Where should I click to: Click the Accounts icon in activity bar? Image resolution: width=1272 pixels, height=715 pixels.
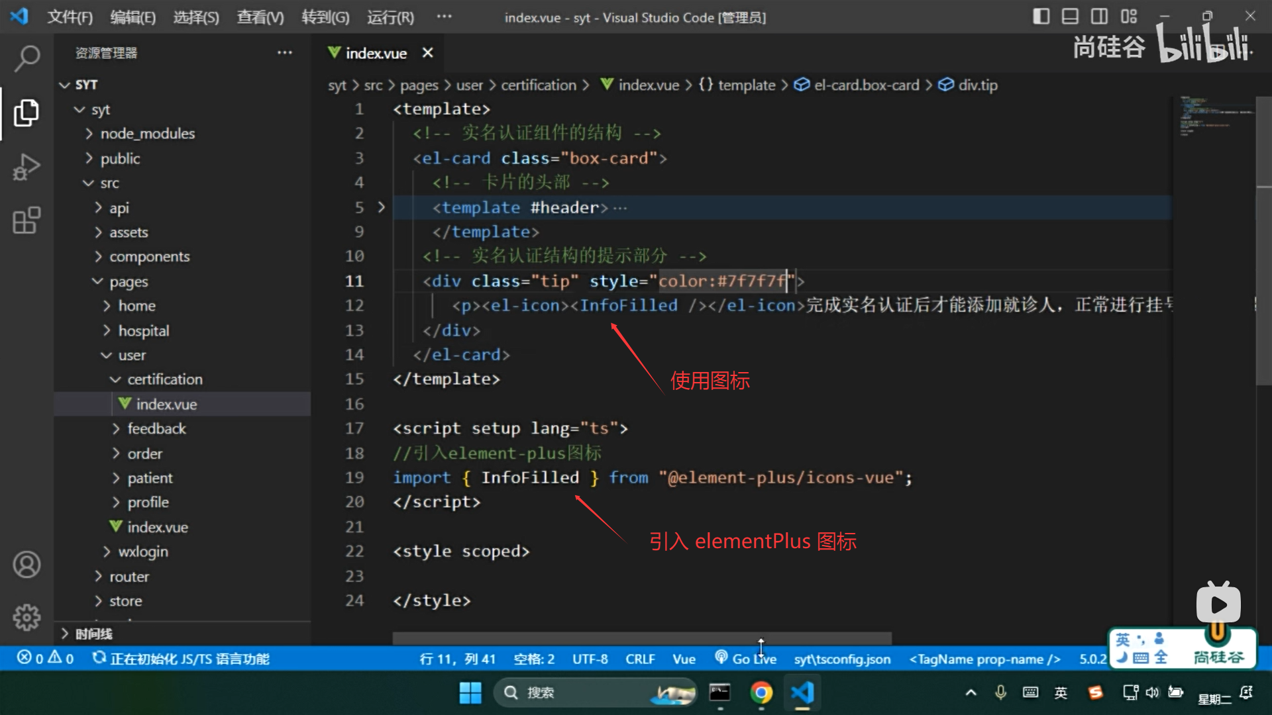pos(26,565)
